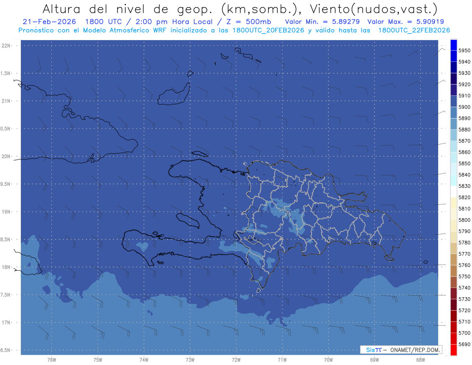The image size is (472, 365).
Task: Click the map title 'Altura del nivel de geop.'
Action: click(128, 9)
